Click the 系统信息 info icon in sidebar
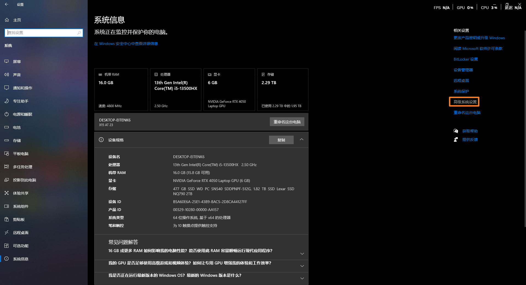526x285 pixels. pos(7,259)
